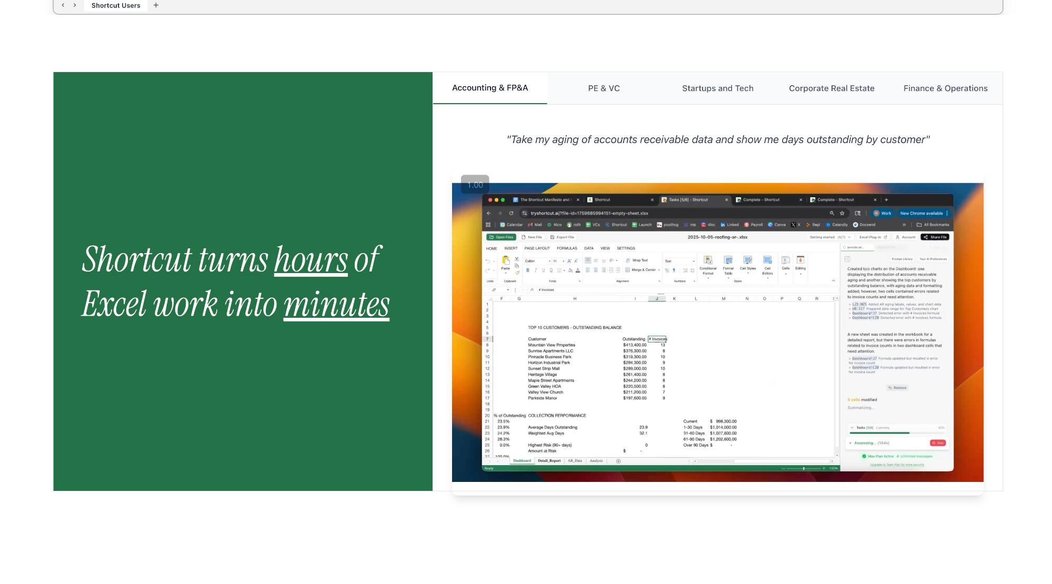This screenshot has width=1052, height=584.
Task: Collapse the Tasks [5/8] expander
Action: (852, 428)
